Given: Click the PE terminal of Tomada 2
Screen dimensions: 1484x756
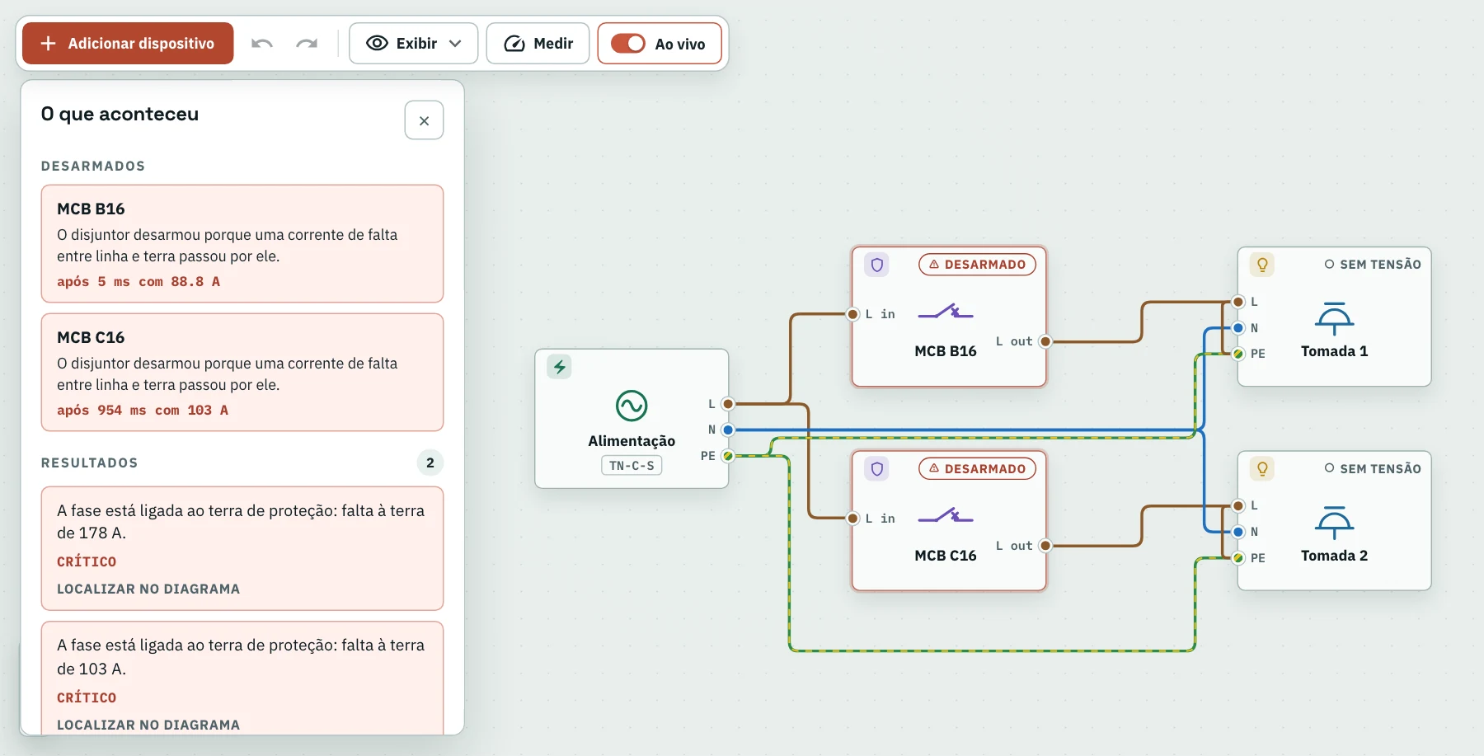Looking at the screenshot, I should [1238, 558].
